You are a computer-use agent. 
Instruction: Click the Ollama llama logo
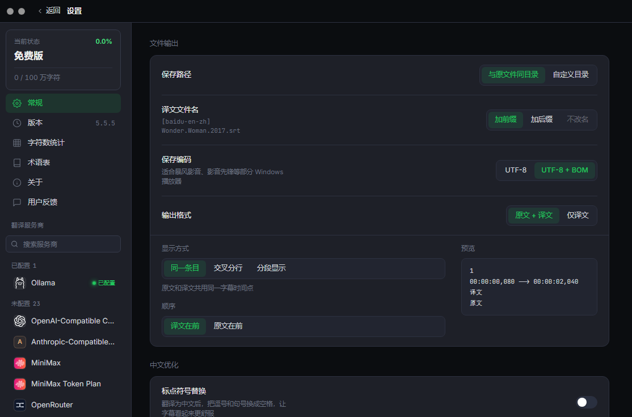(x=20, y=283)
